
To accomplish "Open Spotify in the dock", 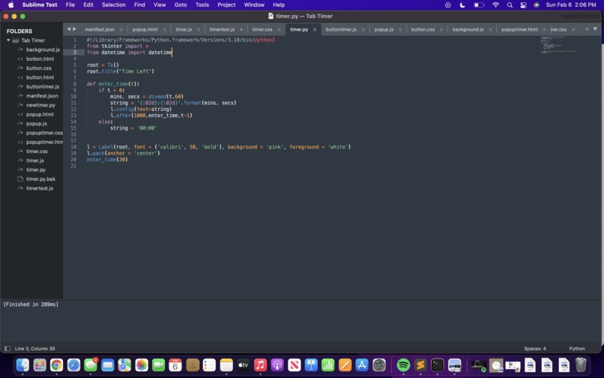I will (x=403, y=364).
